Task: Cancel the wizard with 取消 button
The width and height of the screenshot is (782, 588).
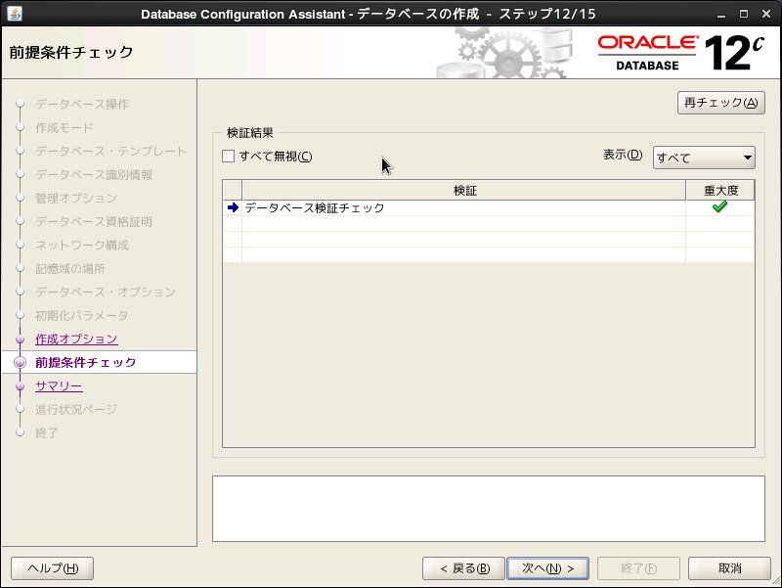Action: point(729,568)
